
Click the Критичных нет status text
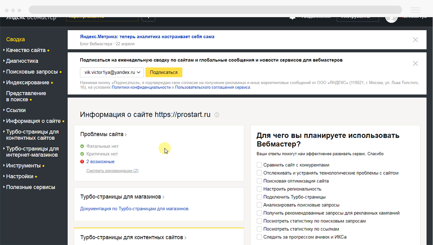tap(102, 154)
